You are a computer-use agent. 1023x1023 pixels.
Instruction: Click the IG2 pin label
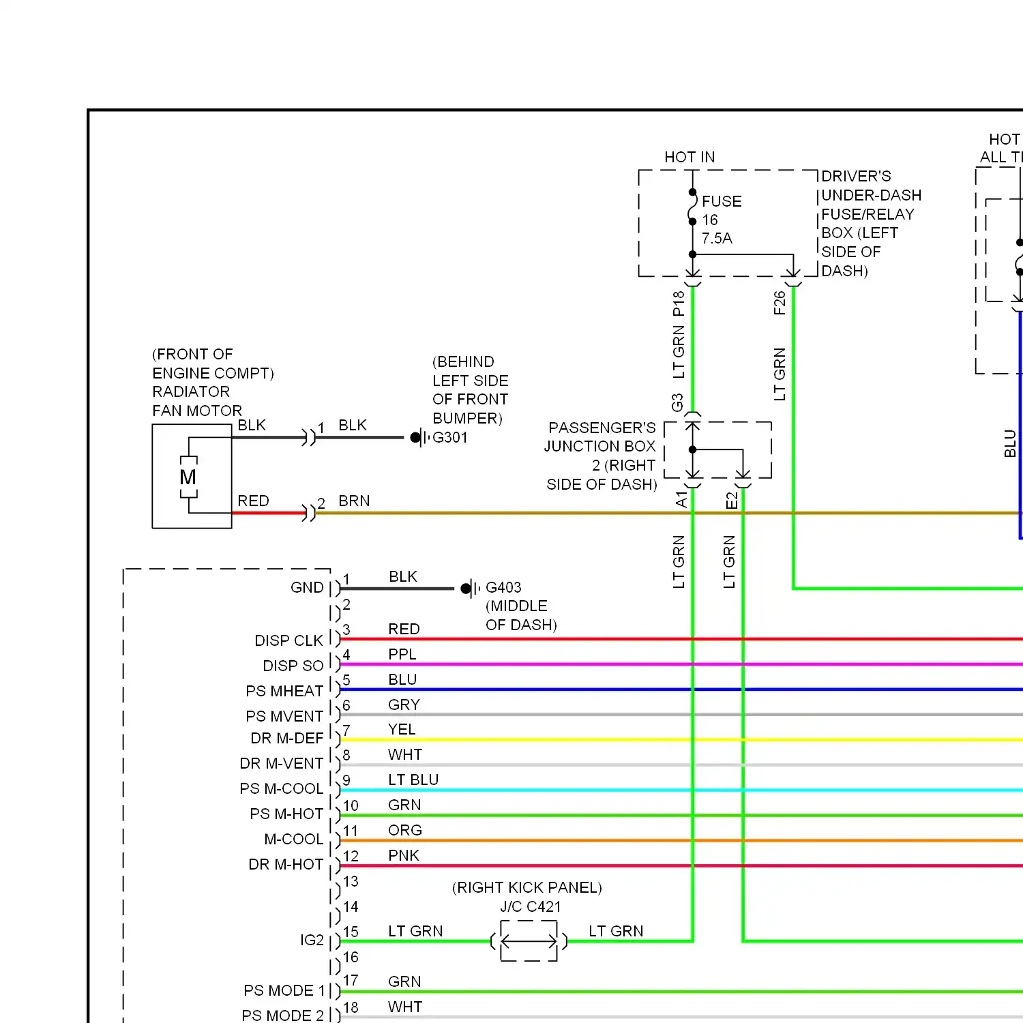tap(312, 940)
